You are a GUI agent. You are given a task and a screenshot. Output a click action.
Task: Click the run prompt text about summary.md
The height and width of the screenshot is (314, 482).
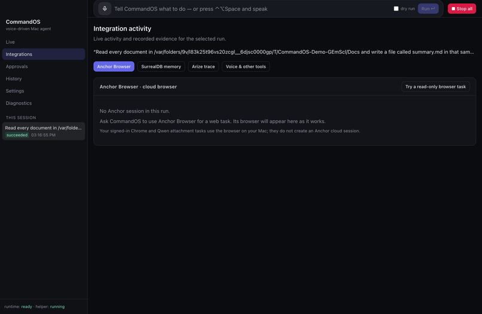[283, 52]
